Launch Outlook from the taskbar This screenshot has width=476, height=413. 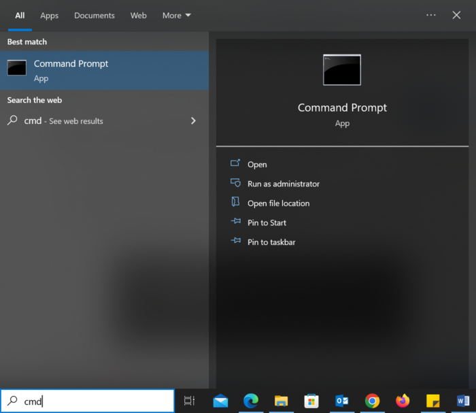pos(341,401)
